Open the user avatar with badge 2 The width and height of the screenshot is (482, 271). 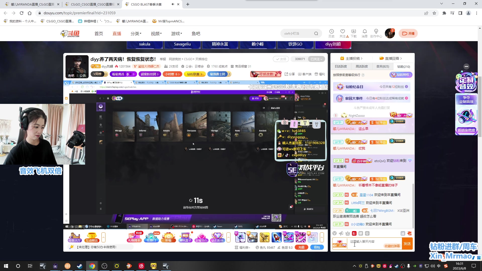point(390,33)
